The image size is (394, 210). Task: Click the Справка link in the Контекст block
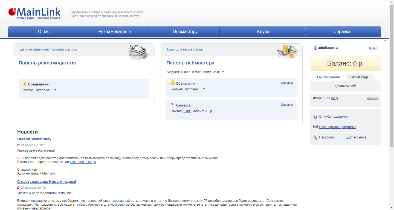click(287, 105)
